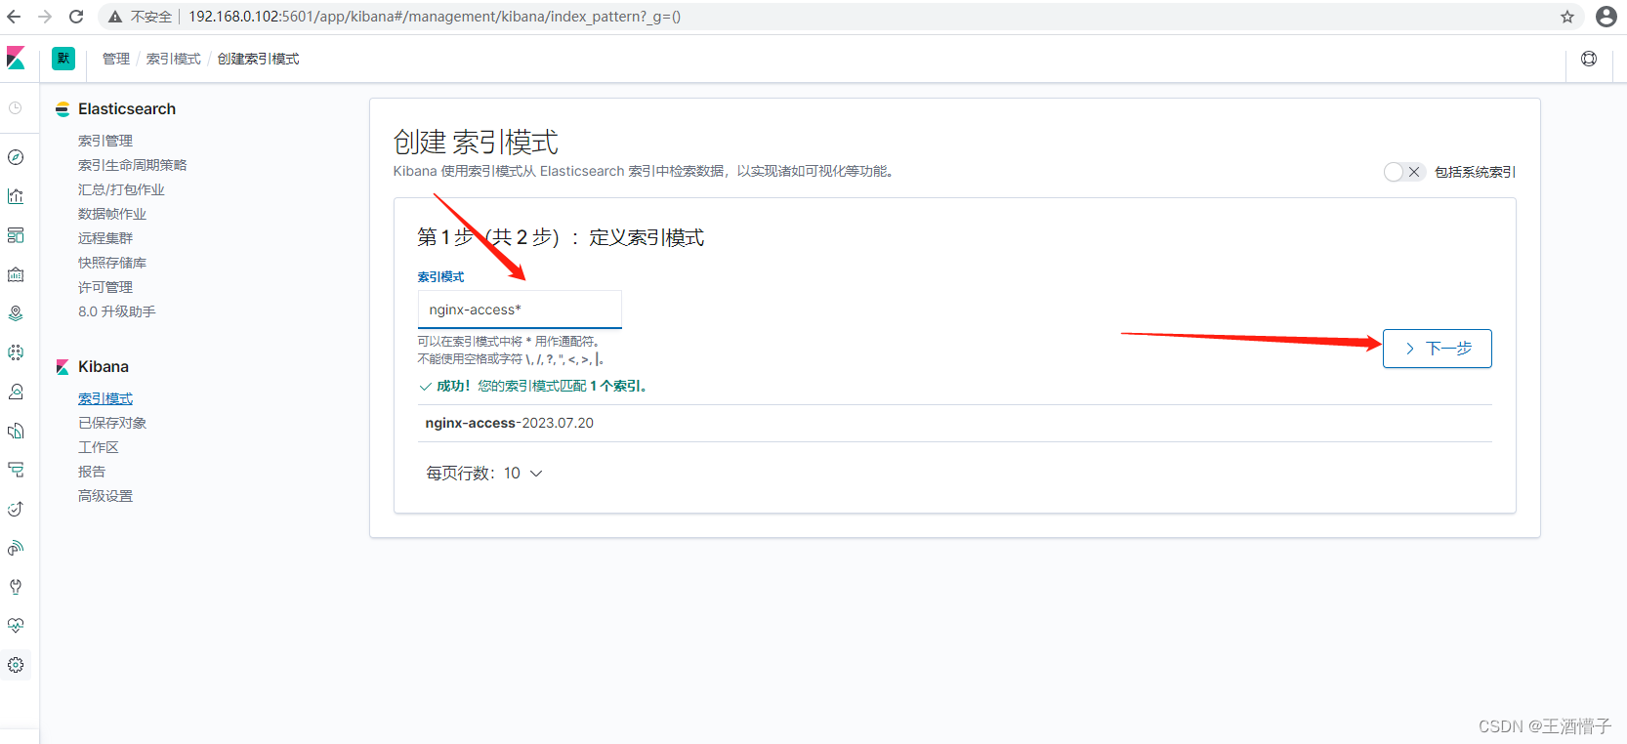Open Canvas icon in sidebar
The image size is (1627, 744).
pos(16,274)
